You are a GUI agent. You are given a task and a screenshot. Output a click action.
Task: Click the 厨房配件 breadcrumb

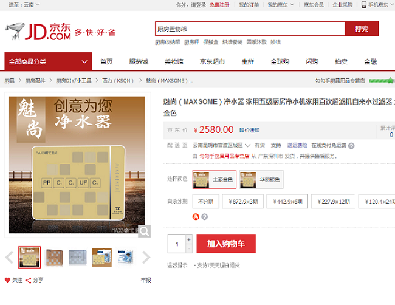pyautogui.click(x=35, y=81)
